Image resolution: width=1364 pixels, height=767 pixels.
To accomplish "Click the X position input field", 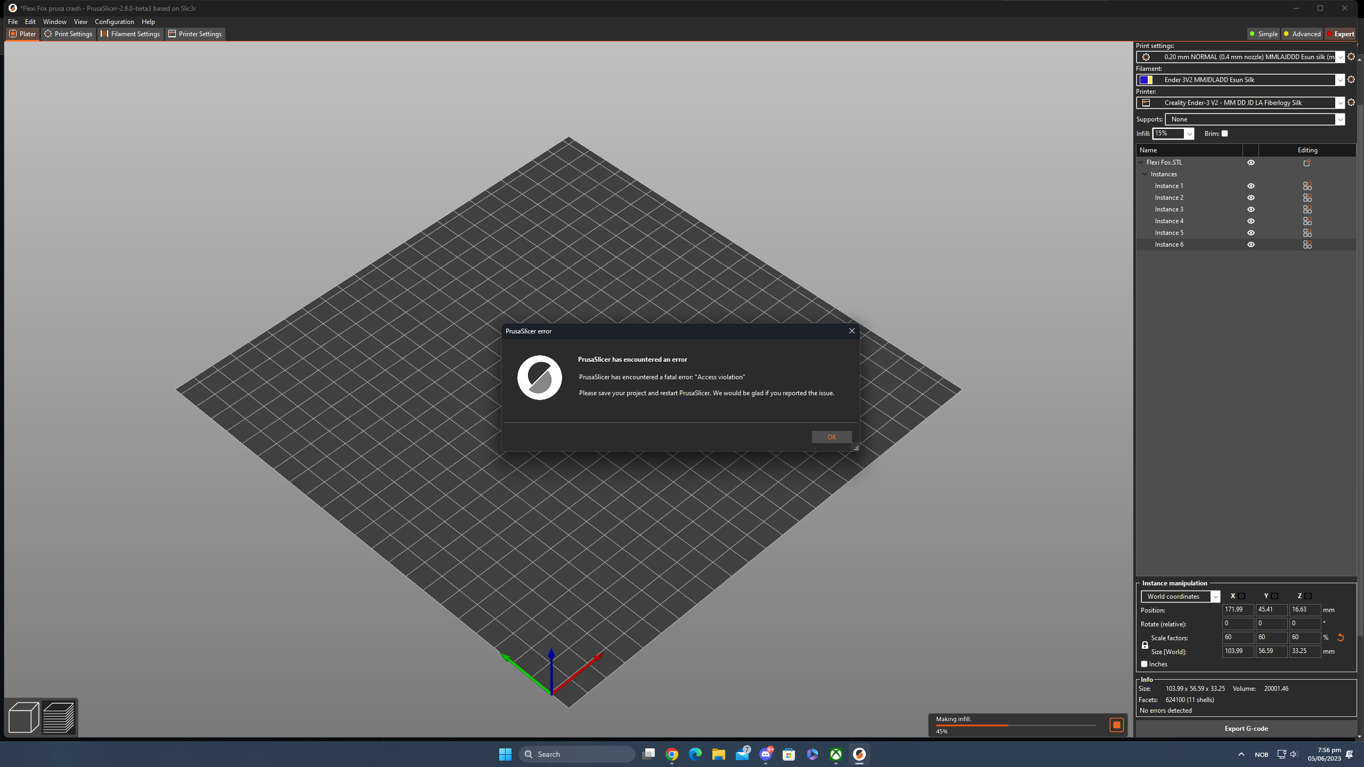I will pos(1237,609).
